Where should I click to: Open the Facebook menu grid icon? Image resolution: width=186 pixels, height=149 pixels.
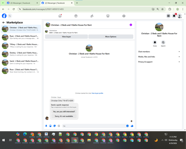(x=169, y=16)
